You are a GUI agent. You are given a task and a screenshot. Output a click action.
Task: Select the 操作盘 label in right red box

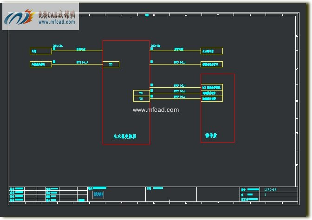pos(211,136)
